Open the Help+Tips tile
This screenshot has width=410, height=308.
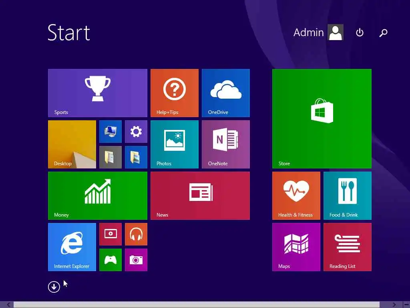175,93
